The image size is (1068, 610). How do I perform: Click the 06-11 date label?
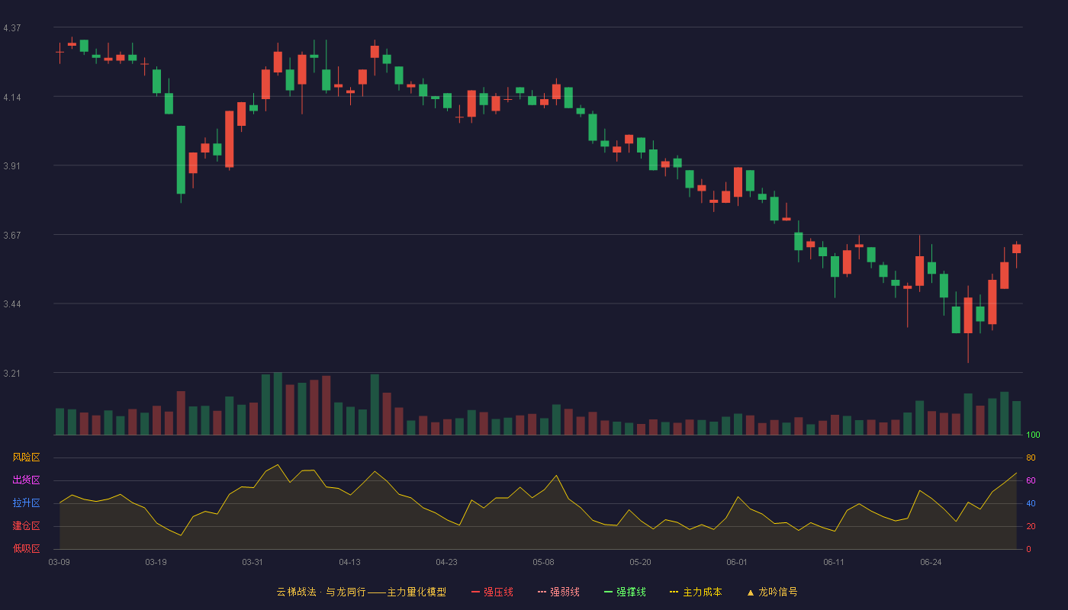(834, 563)
